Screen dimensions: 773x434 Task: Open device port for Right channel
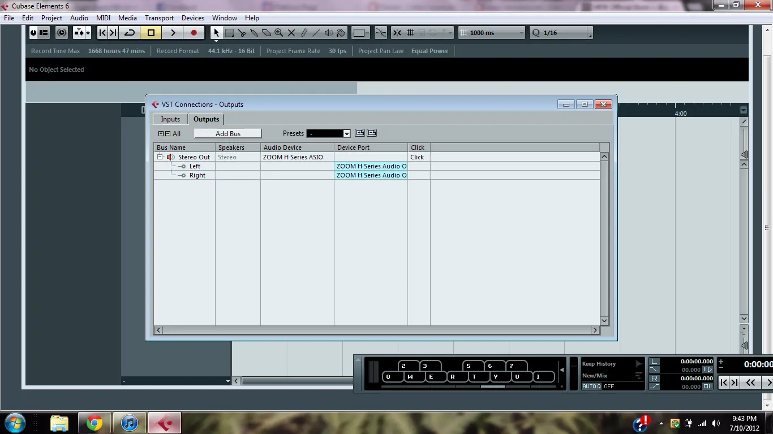[x=371, y=175]
